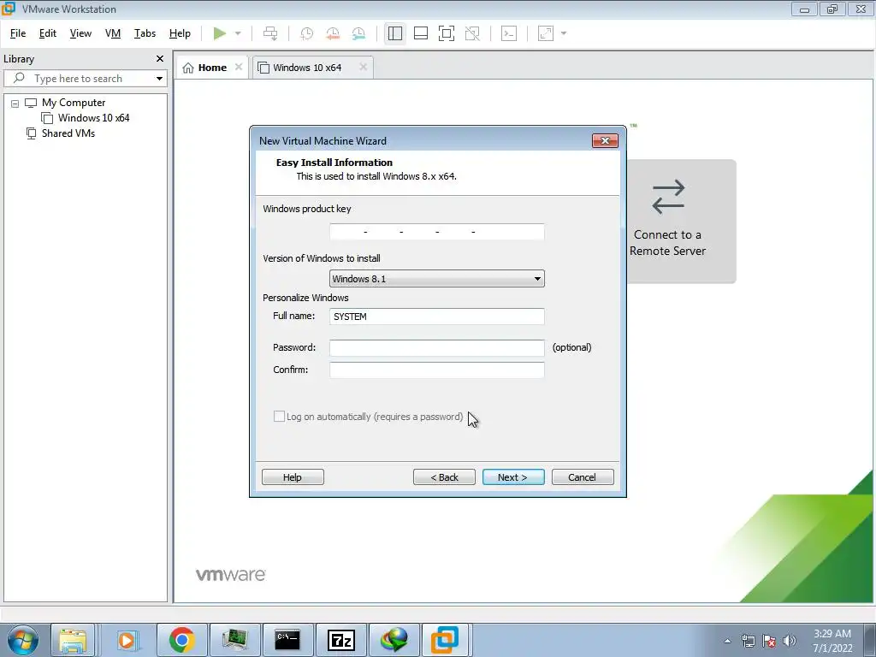The width and height of the screenshot is (876, 657).
Task: Click the Full name input field
Action: pos(437,317)
